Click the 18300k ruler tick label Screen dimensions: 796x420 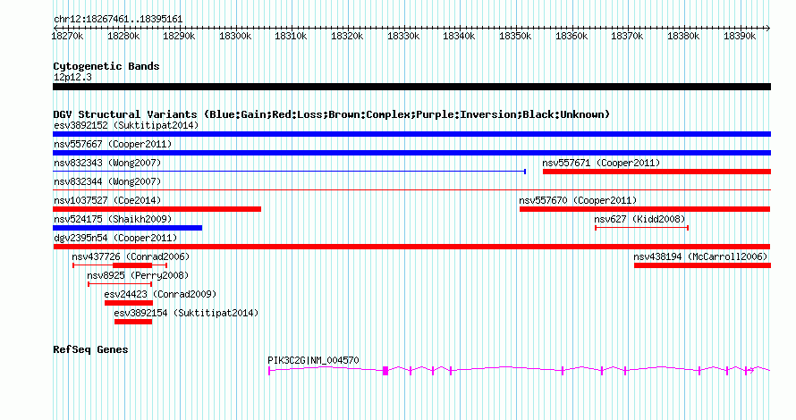pyautogui.click(x=235, y=37)
